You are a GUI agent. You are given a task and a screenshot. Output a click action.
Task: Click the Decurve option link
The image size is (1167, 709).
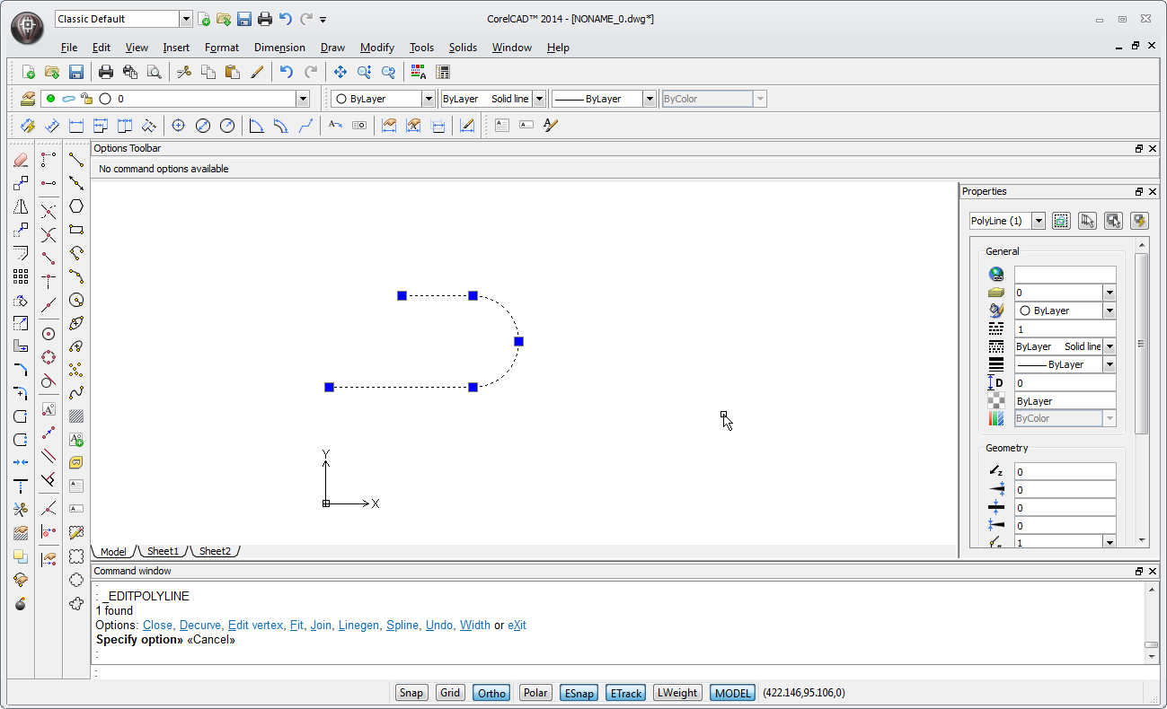(x=199, y=626)
